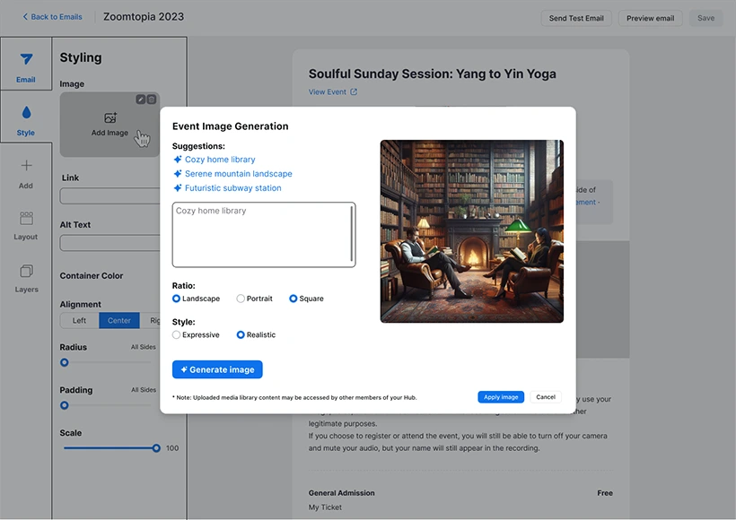Switch alignment to Left
This screenshot has height=520, width=736.
77,320
